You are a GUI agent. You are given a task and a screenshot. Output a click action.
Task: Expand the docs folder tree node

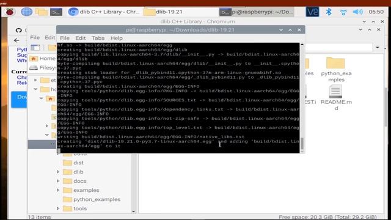58,181
